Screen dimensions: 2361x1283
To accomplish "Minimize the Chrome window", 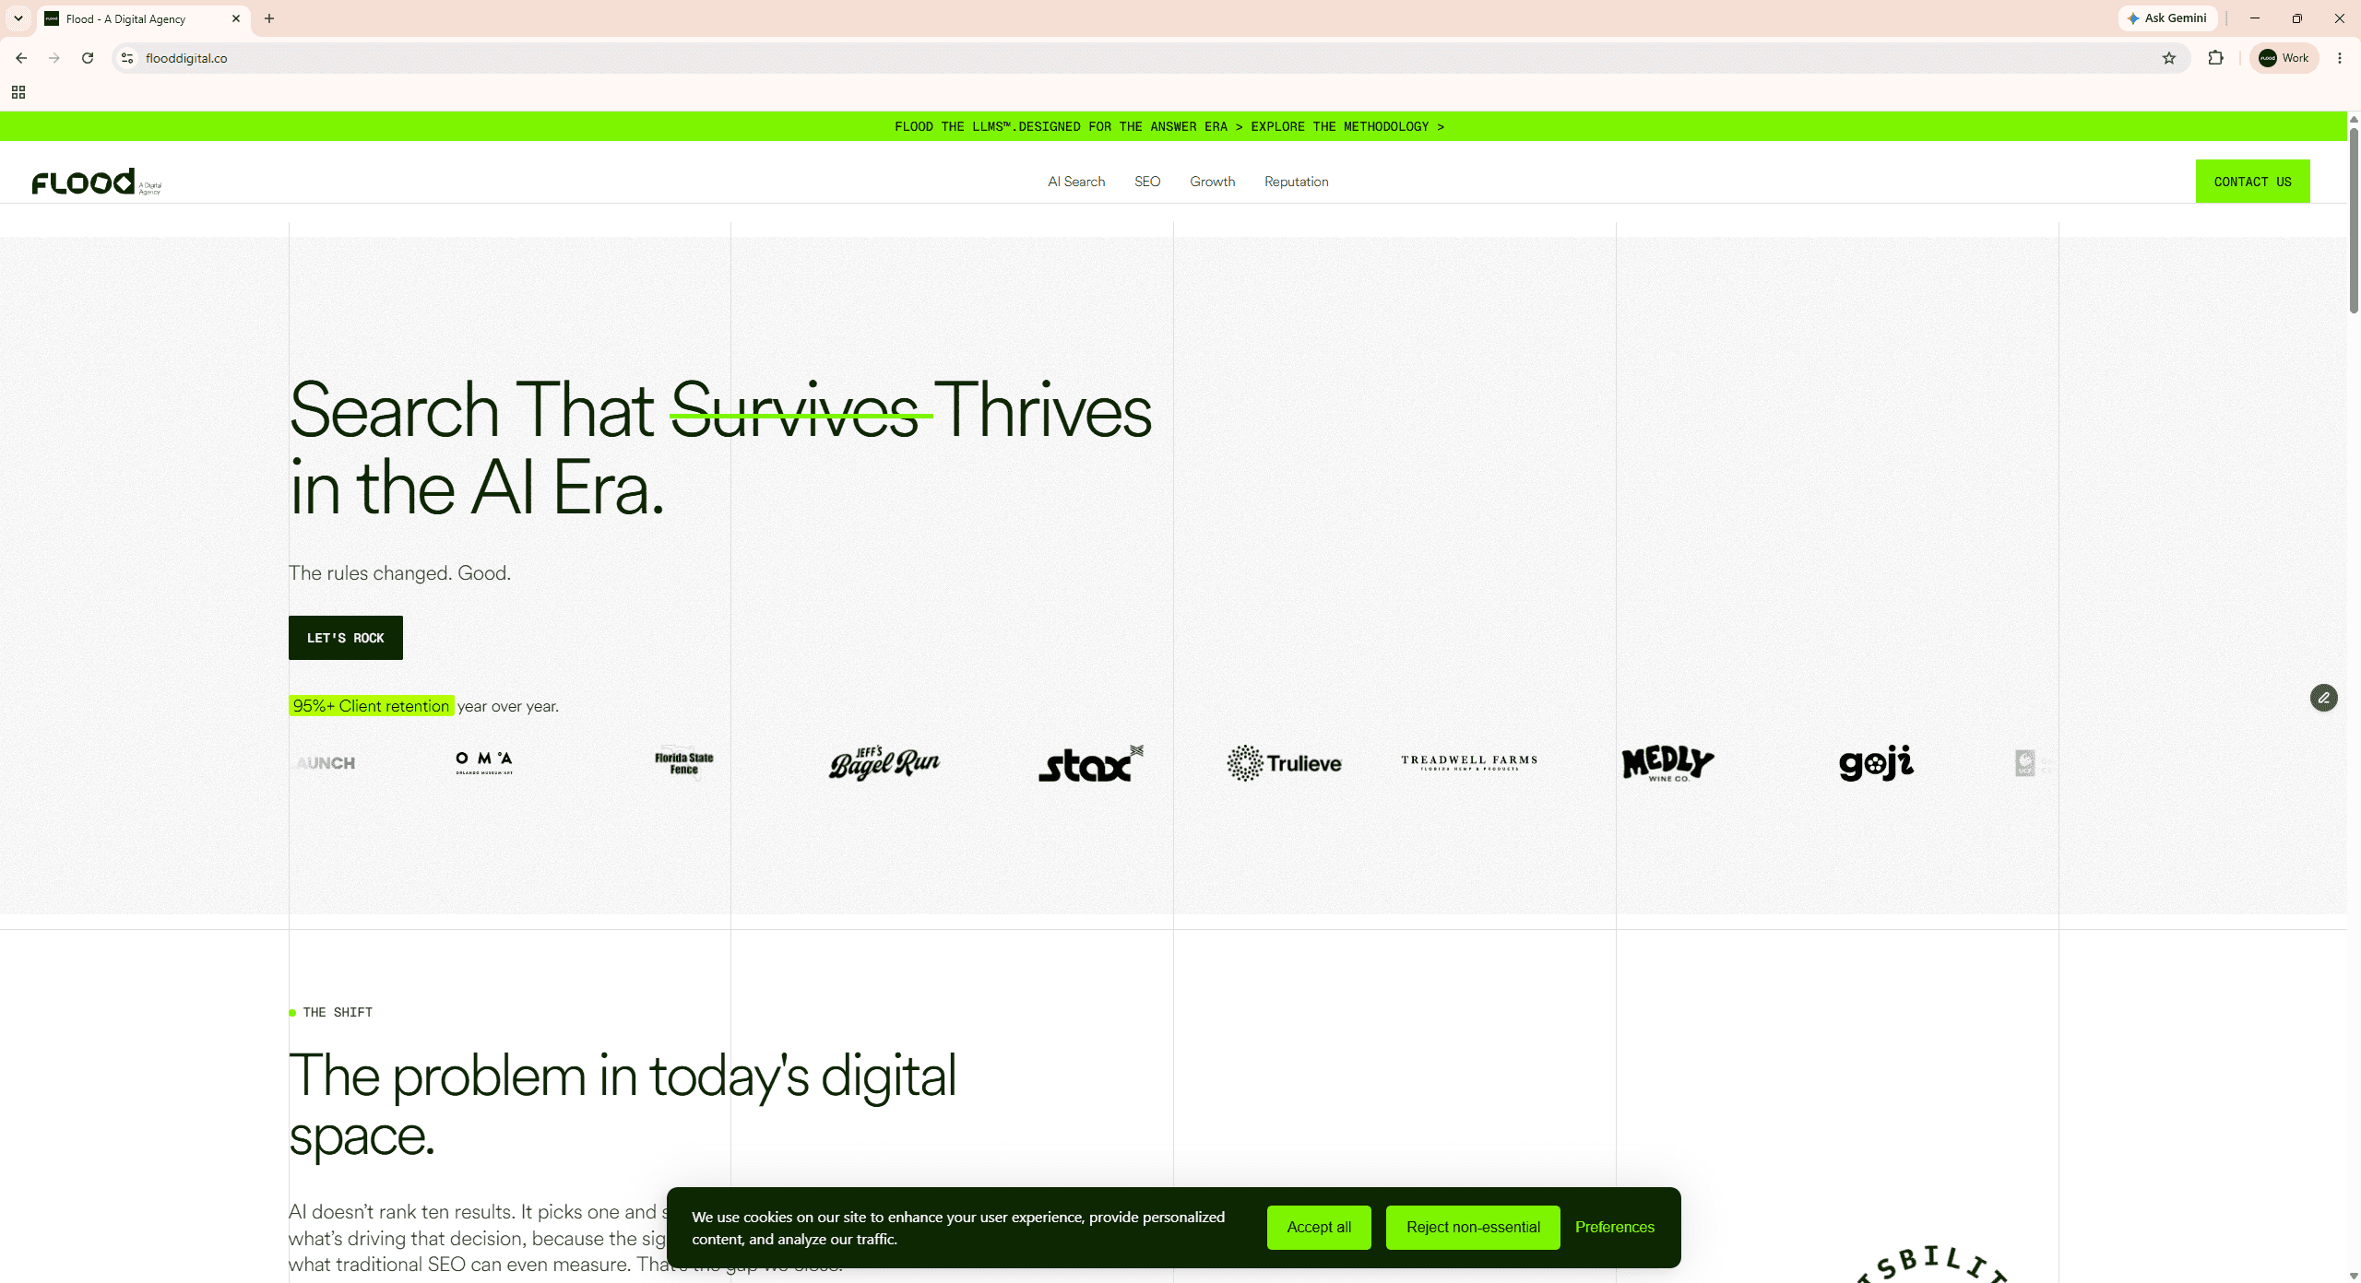I will pyautogui.click(x=2255, y=18).
